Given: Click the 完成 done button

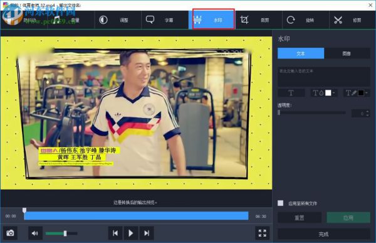Looking at the screenshot, I should coord(324,234).
